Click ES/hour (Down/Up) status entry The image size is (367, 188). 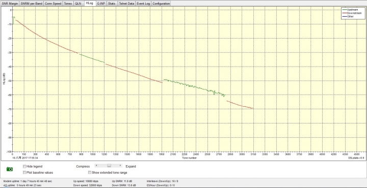click(161, 185)
